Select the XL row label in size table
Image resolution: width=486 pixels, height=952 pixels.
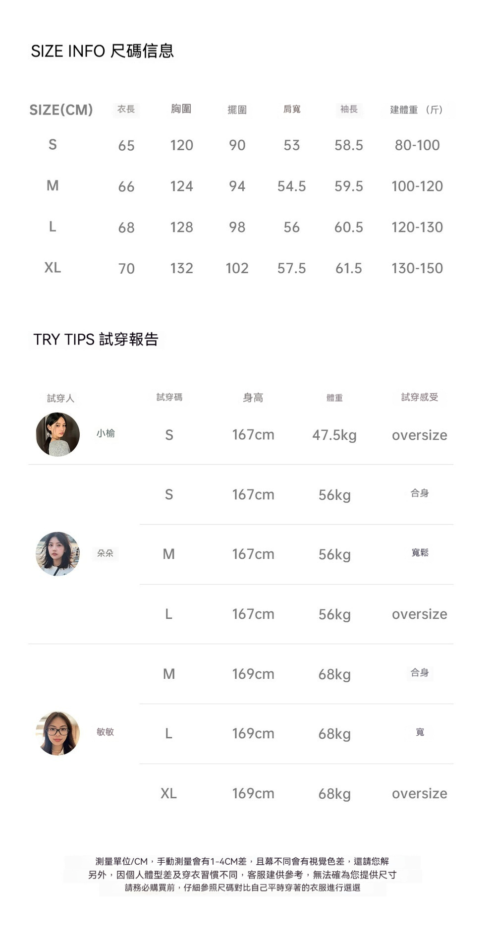53,268
